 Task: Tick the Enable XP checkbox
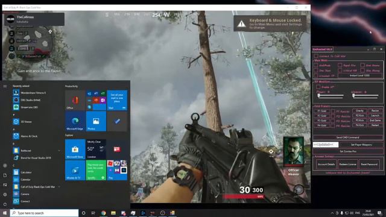pyautogui.click(x=318, y=87)
